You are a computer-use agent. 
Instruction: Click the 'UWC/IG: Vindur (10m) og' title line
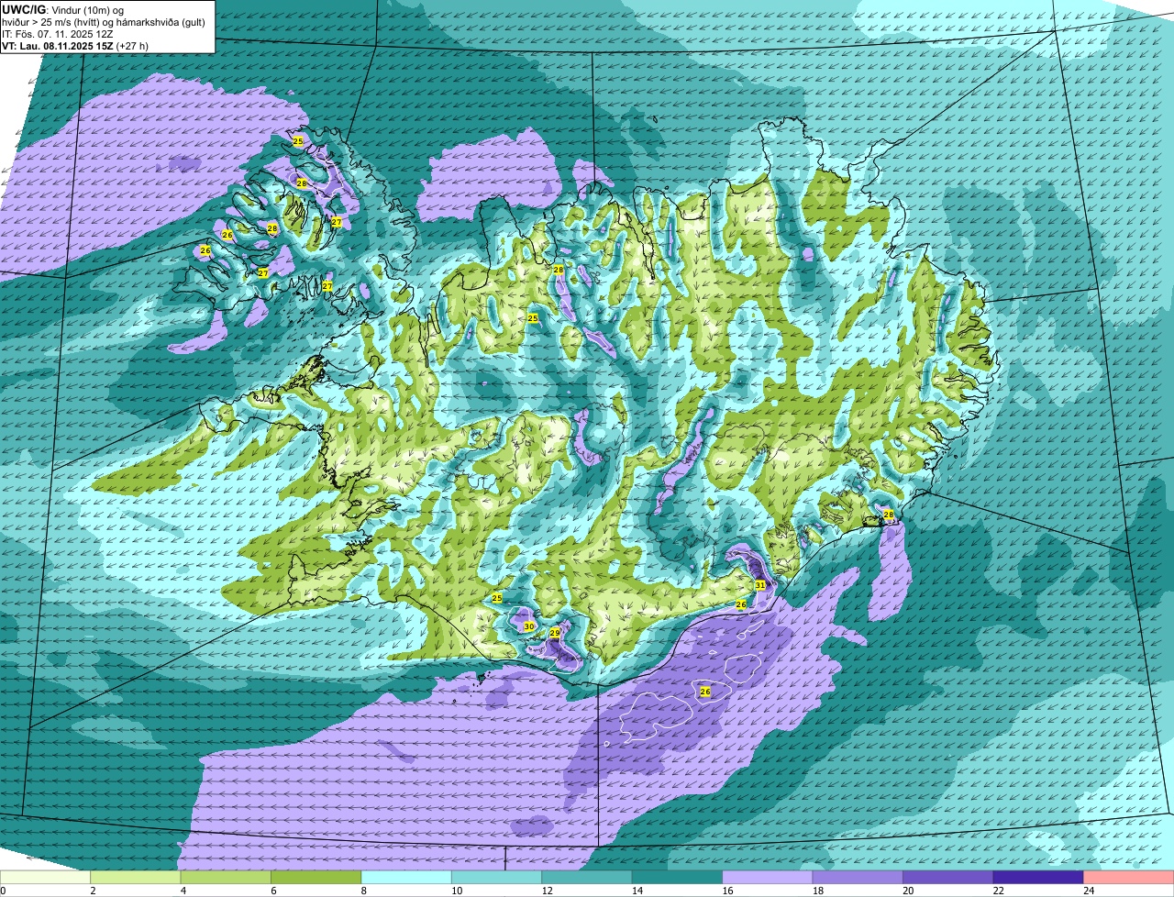[x=61, y=9]
